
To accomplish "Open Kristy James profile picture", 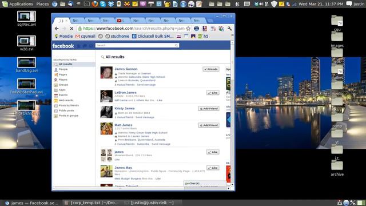I will 106,112.
